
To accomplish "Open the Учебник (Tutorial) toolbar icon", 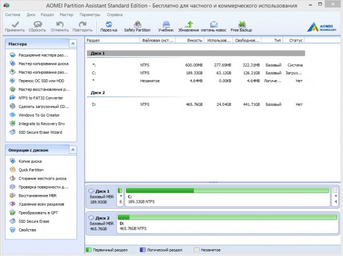I will point(166,26).
